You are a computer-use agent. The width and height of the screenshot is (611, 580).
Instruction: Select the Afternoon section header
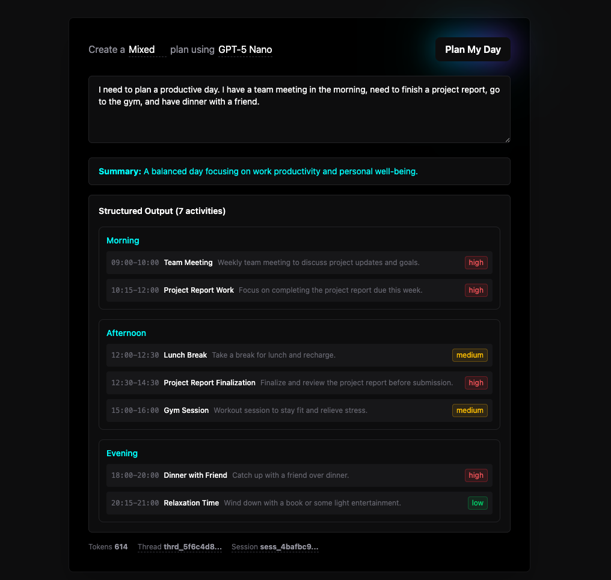pos(126,333)
